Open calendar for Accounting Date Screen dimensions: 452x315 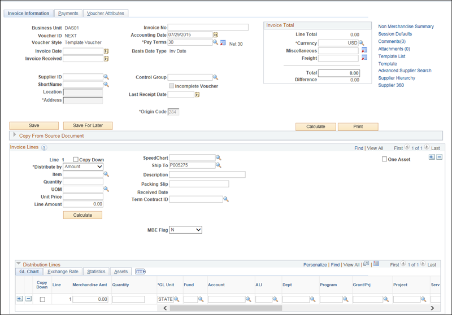point(215,35)
